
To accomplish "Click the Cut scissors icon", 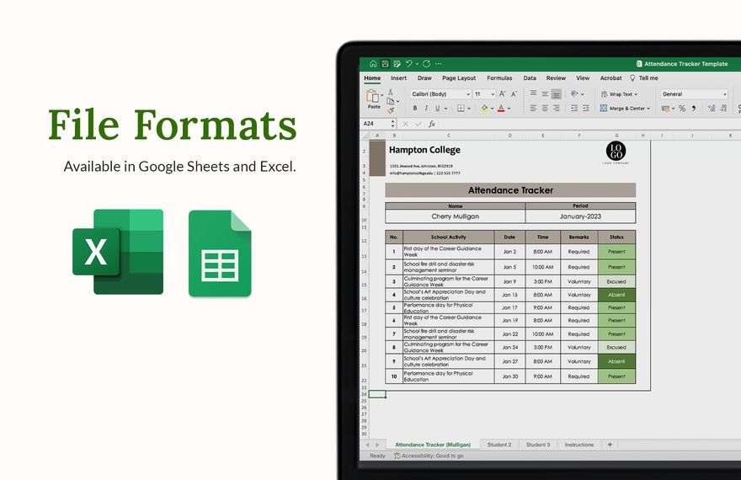I will click(390, 91).
